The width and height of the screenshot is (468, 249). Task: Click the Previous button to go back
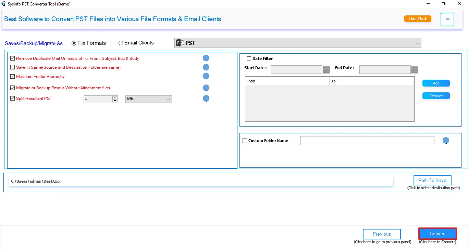coord(381,234)
